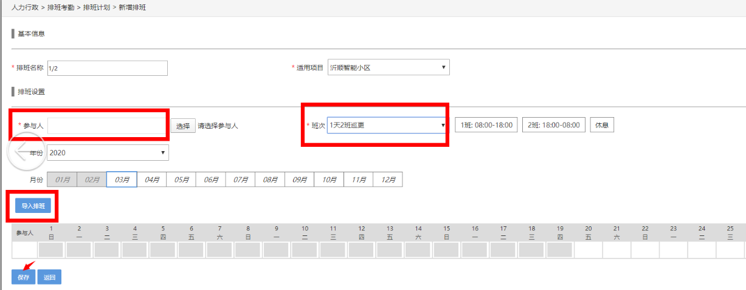Click the circular back arrow icon
Image resolution: width=746 pixels, height=290 pixels.
coord(26,152)
